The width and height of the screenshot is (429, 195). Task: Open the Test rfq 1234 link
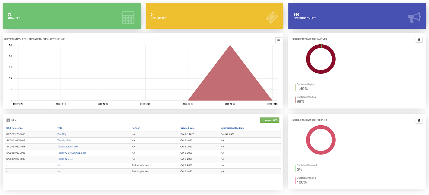pyautogui.click(x=64, y=141)
